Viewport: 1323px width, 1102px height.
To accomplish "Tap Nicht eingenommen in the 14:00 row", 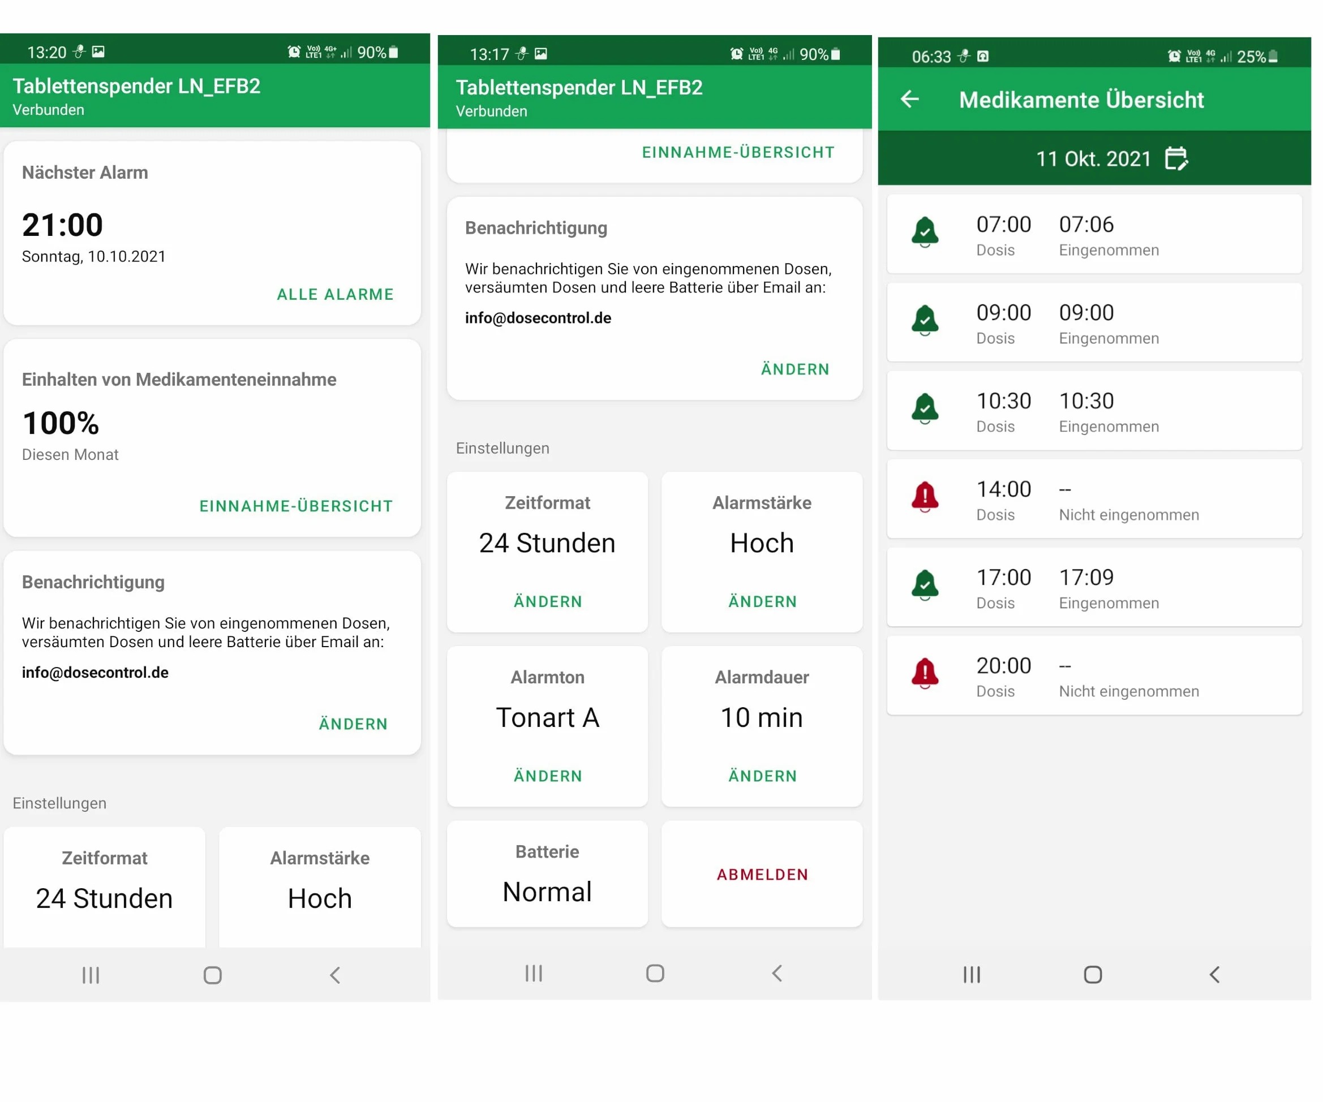I will [x=1129, y=515].
